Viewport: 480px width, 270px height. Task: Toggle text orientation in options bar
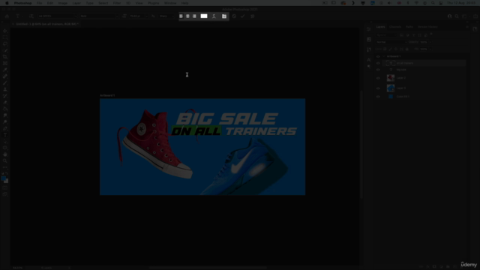[x=31, y=16]
